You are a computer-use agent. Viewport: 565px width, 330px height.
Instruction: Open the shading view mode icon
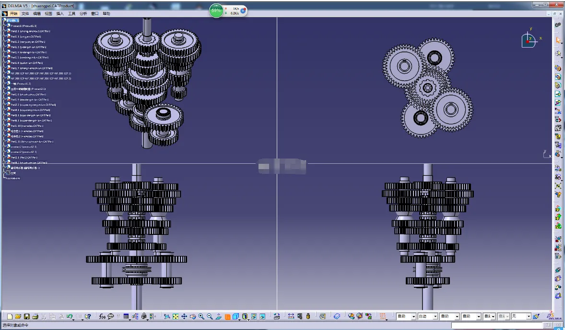245,317
